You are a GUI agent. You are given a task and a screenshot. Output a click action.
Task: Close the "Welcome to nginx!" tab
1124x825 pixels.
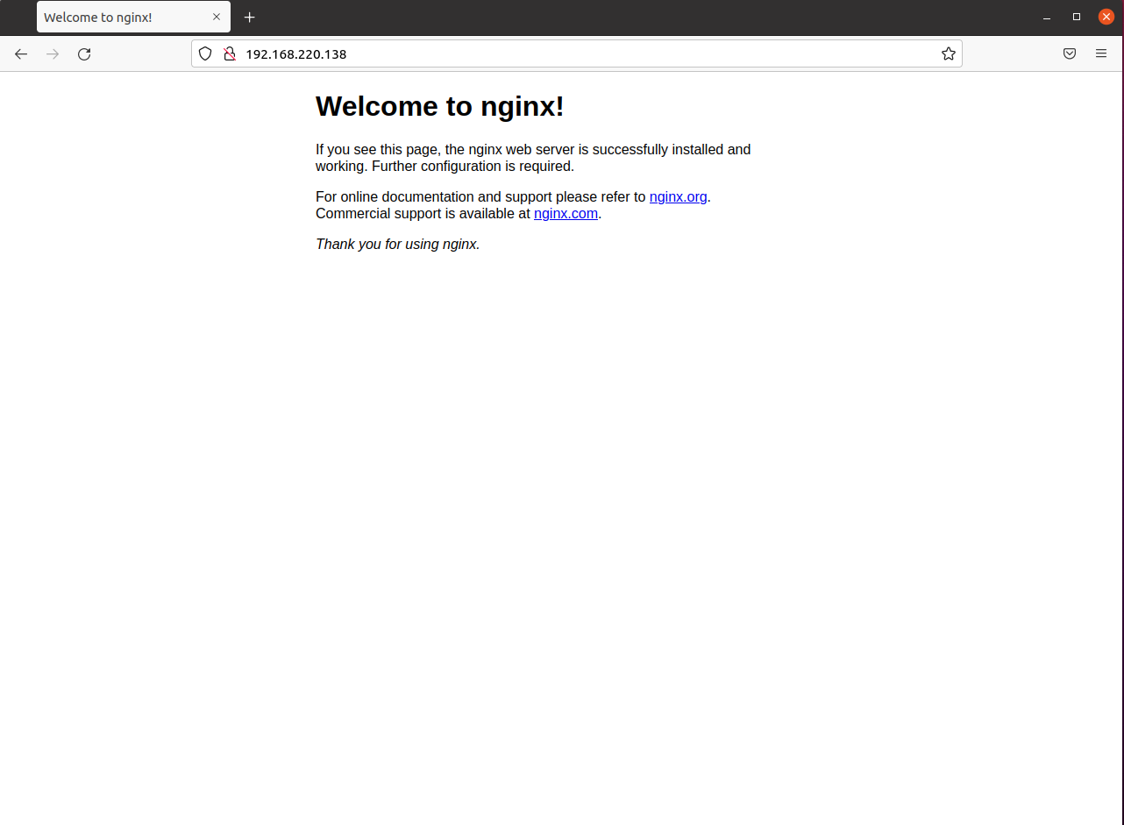(x=217, y=17)
